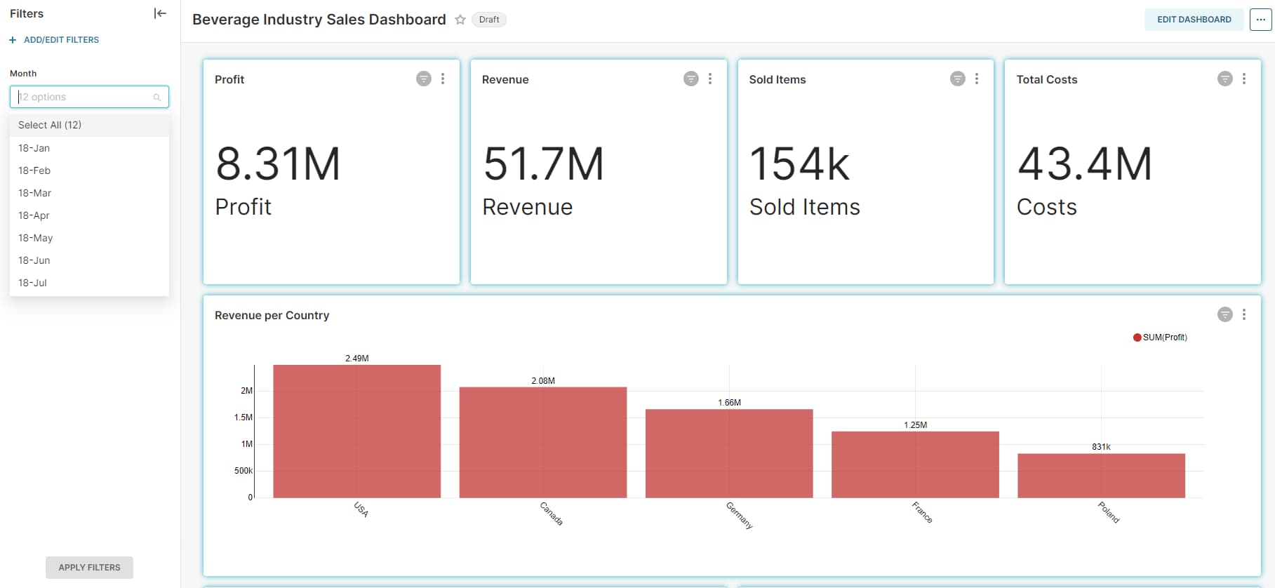Open Profit card three-dot menu
This screenshot has width=1275, height=588.
click(x=443, y=79)
